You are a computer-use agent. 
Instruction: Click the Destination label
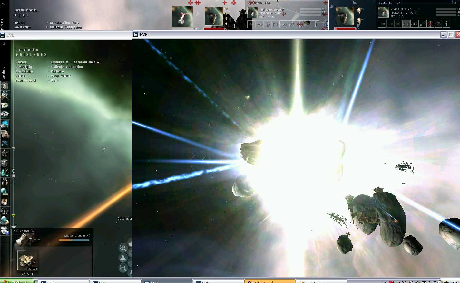coord(125,218)
